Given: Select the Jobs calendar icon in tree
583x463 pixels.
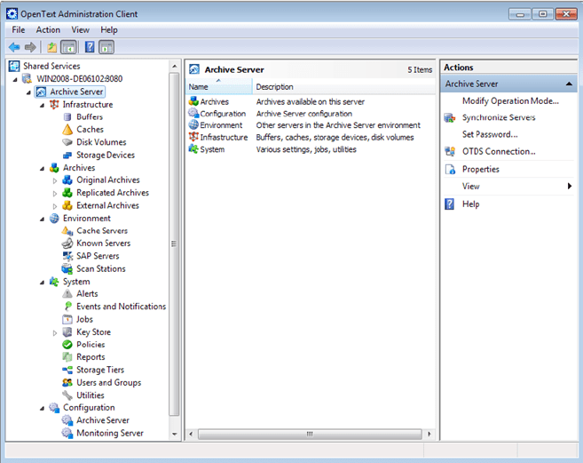Looking at the screenshot, I should pyautogui.click(x=67, y=319).
